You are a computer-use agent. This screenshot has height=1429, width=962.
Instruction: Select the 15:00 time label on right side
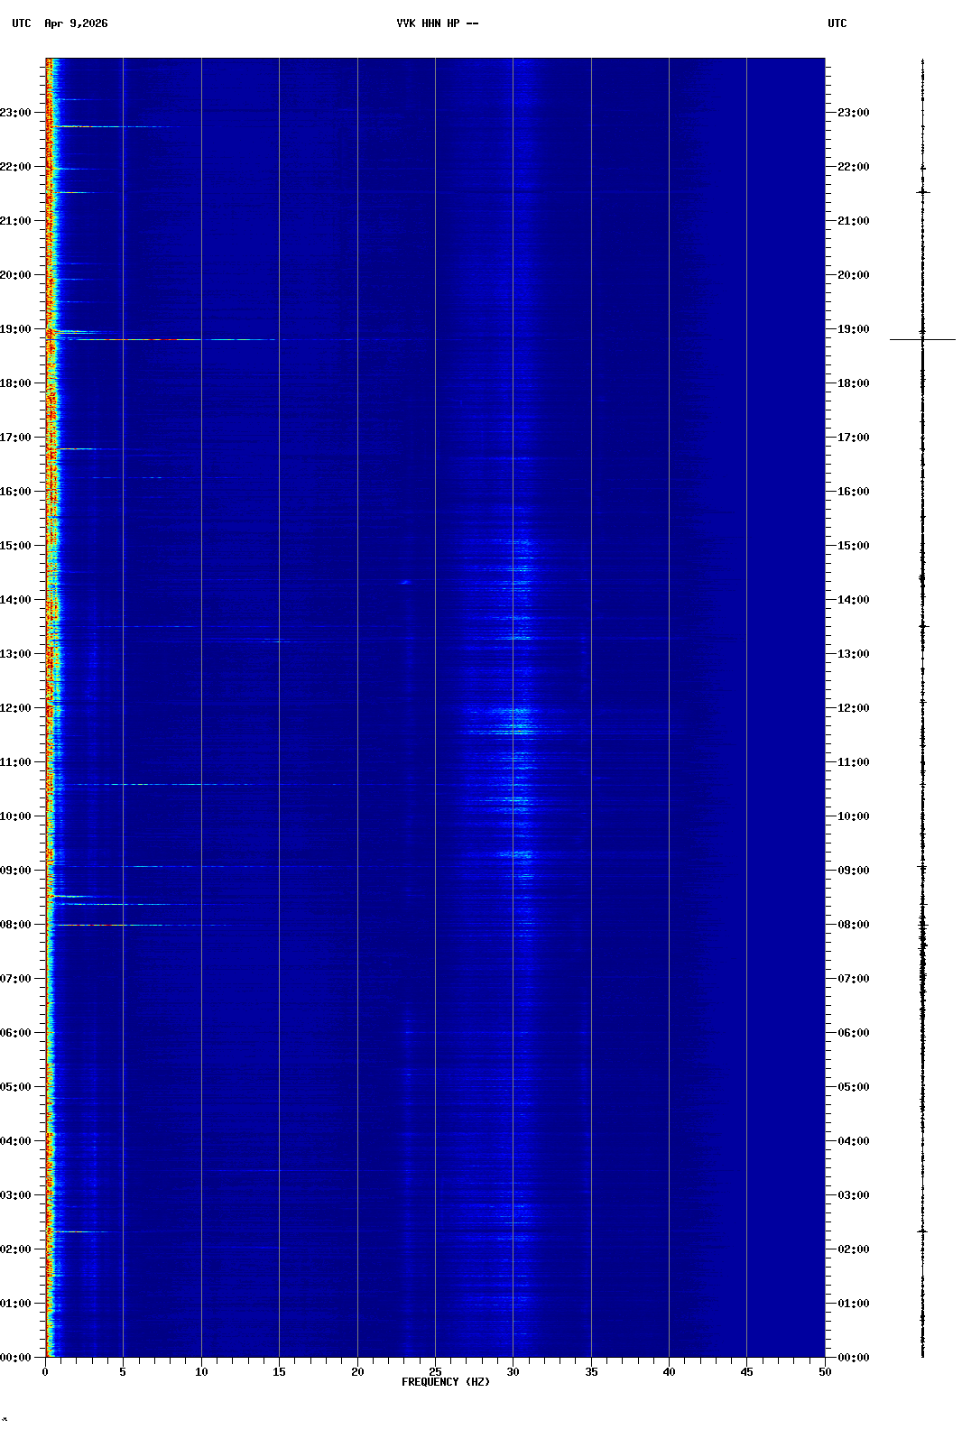(x=853, y=546)
